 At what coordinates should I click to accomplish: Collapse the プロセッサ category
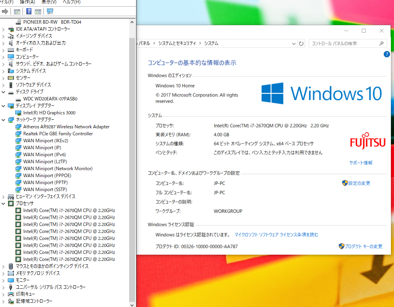4,203
